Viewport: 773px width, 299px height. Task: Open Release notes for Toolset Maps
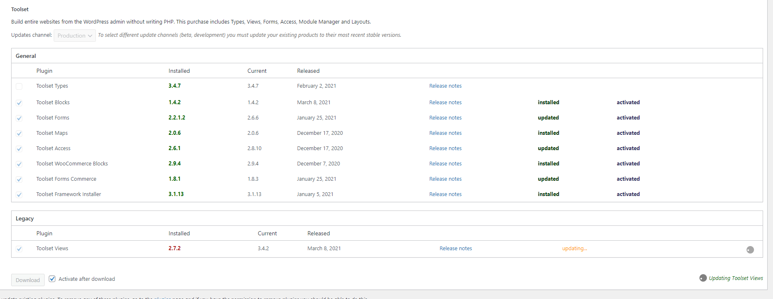(445, 133)
